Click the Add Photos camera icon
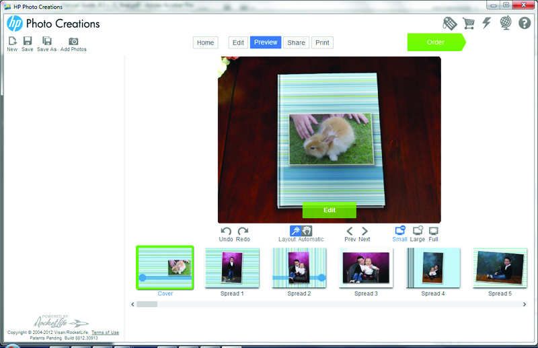This screenshot has width=538, height=348. [x=73, y=41]
